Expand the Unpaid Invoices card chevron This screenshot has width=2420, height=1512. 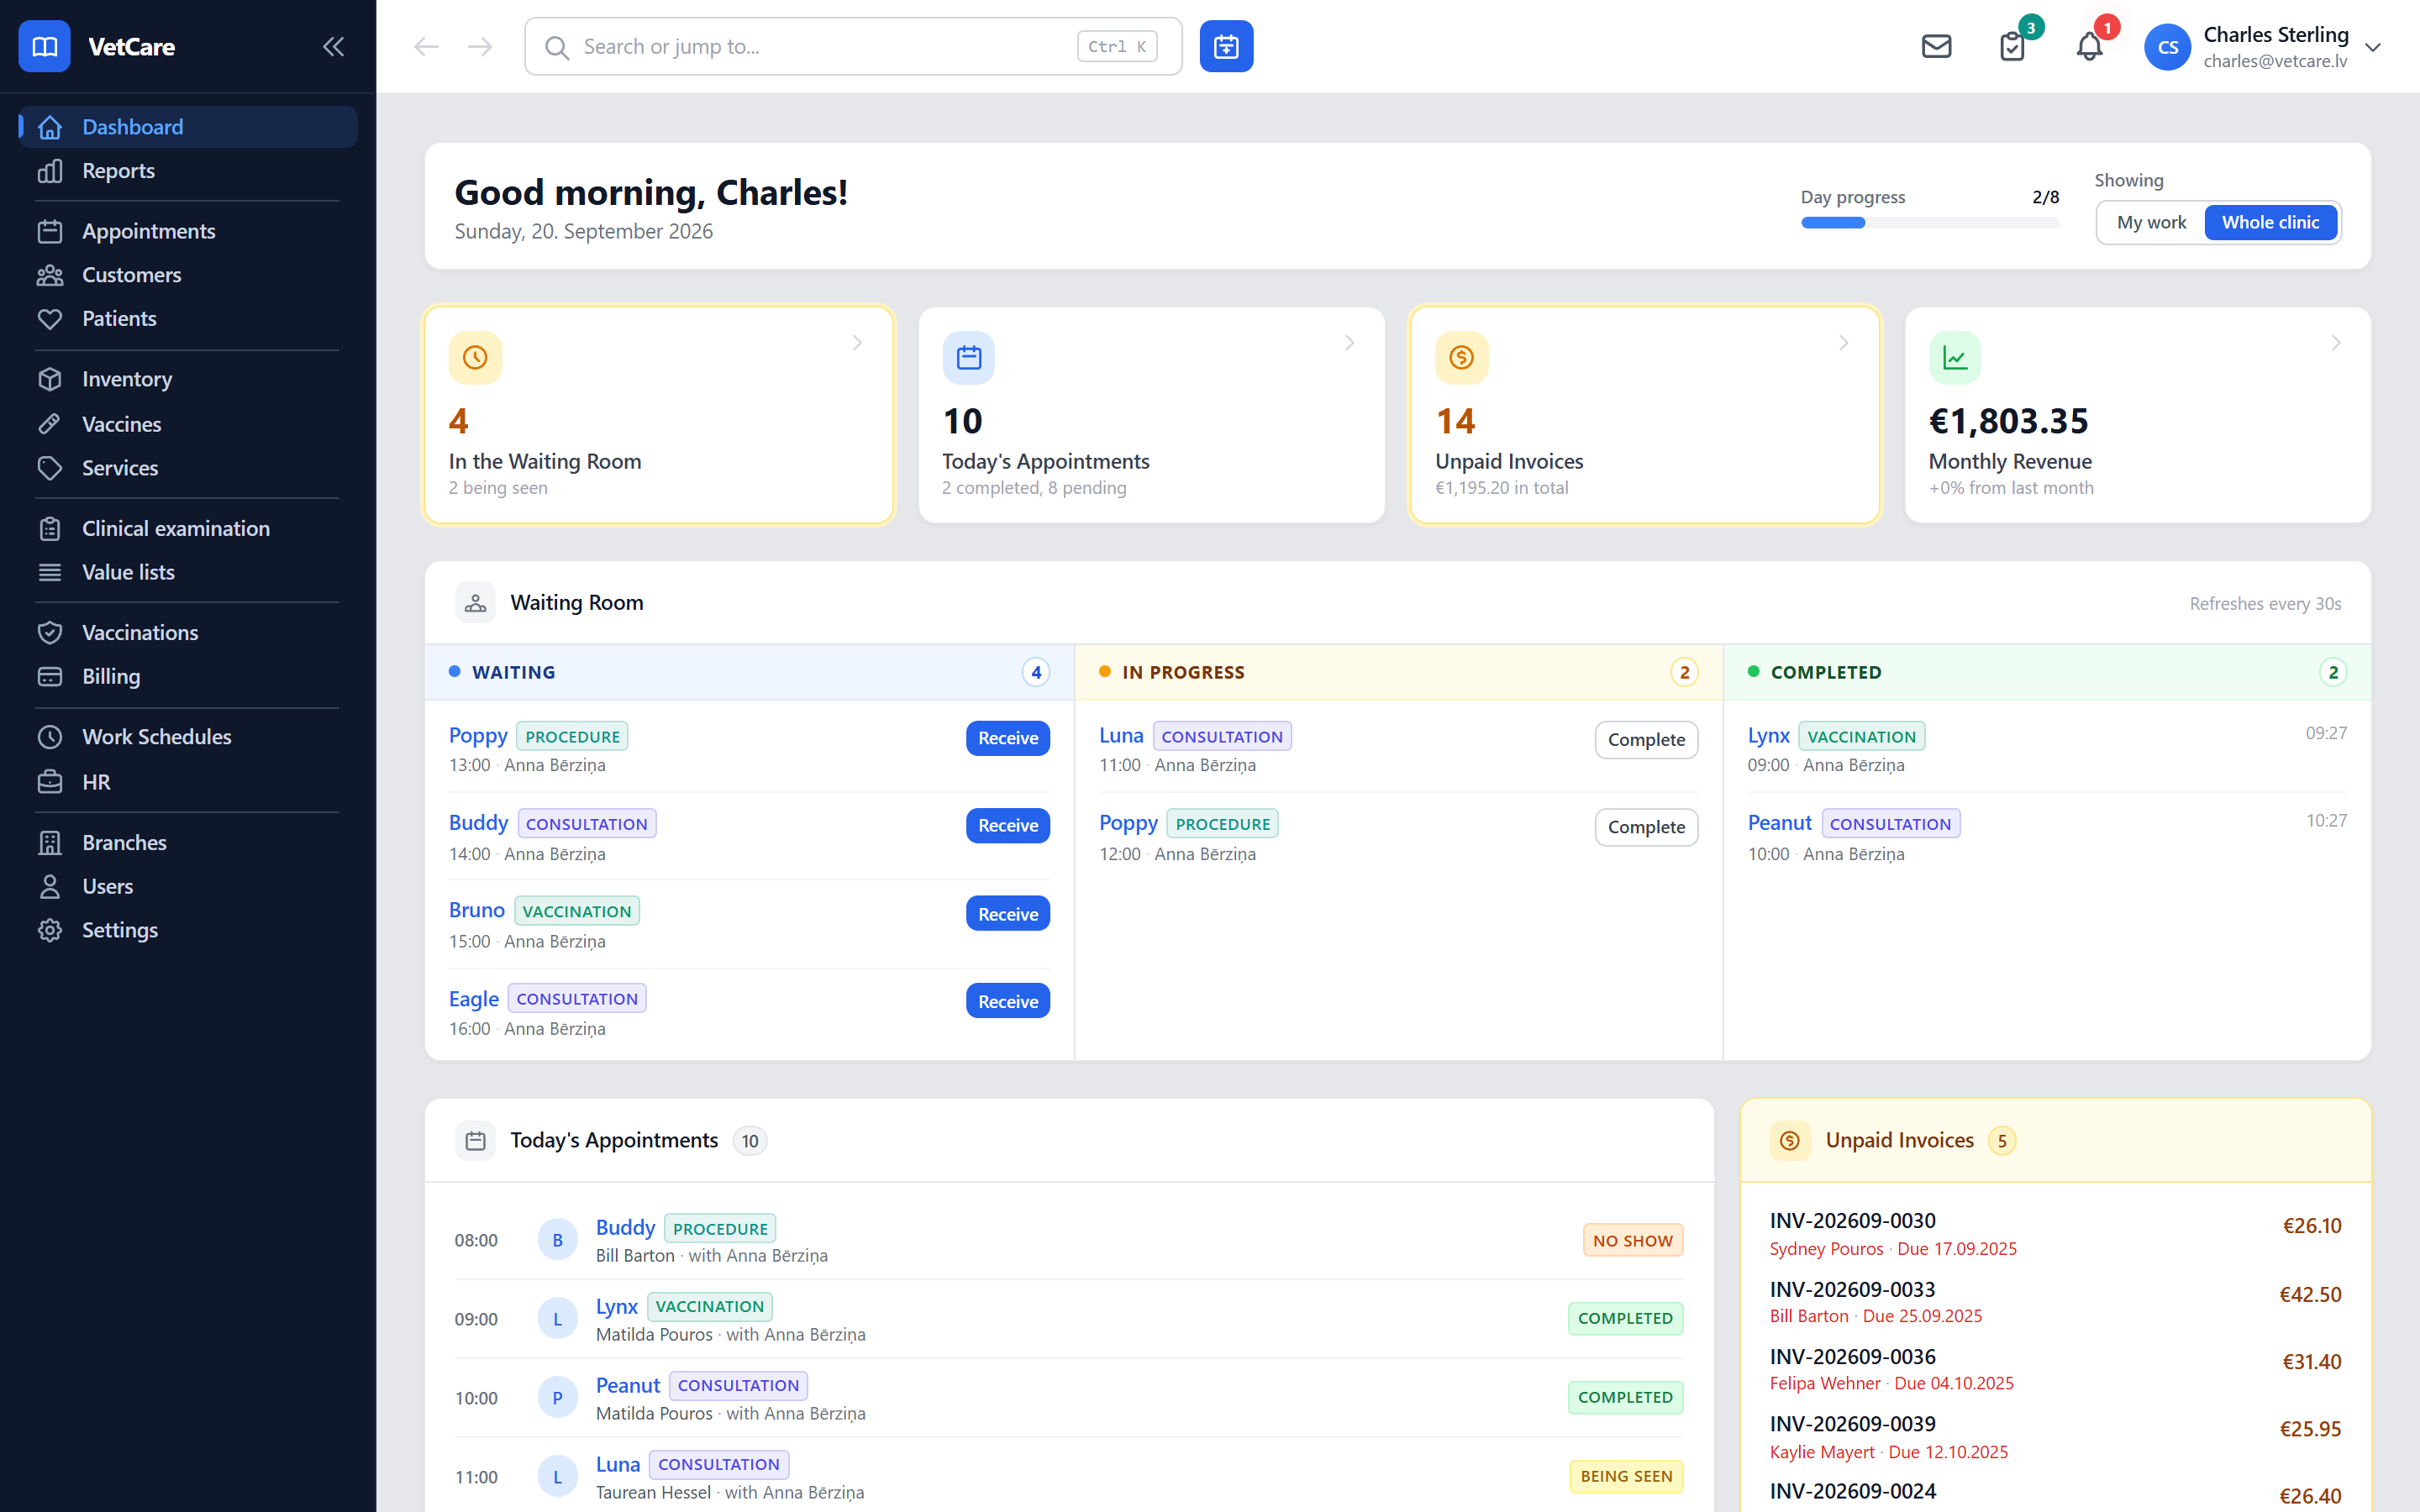(x=1844, y=343)
